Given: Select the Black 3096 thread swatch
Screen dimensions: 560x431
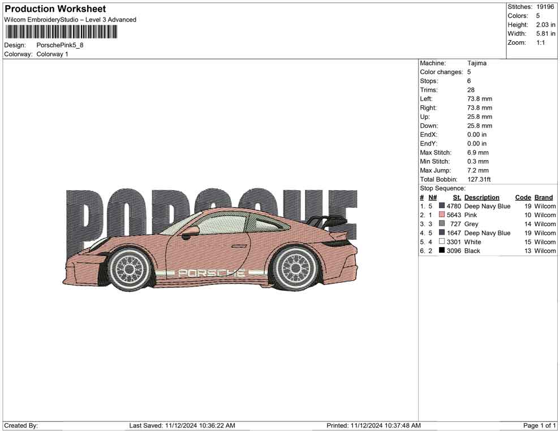Looking at the screenshot, I should click(441, 251).
